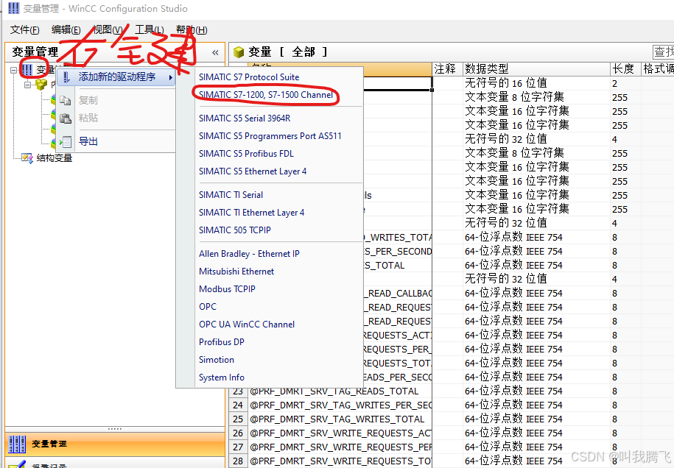The height and width of the screenshot is (468, 674).
Task: Select row header 26
Action: 238,433
